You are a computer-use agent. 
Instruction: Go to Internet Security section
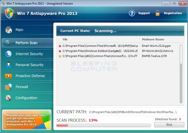click(27, 54)
